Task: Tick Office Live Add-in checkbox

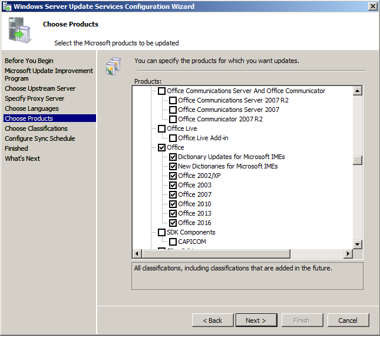Action: [173, 138]
